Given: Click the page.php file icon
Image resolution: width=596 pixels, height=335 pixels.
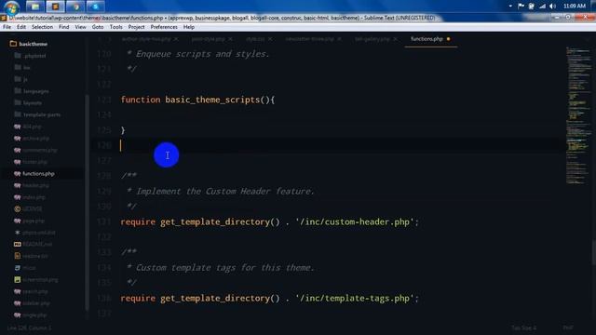Looking at the screenshot, I should coord(18,221).
